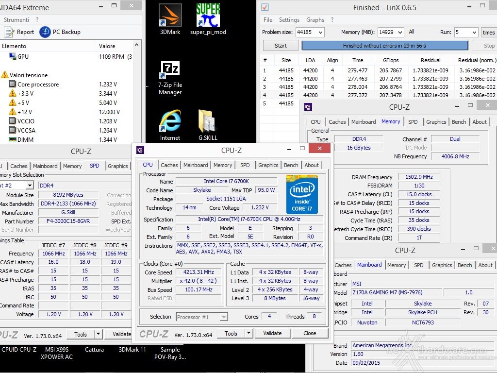This screenshot has height=373, width=497.
Task: Click the GFlops column header in LinX
Action: (391, 60)
